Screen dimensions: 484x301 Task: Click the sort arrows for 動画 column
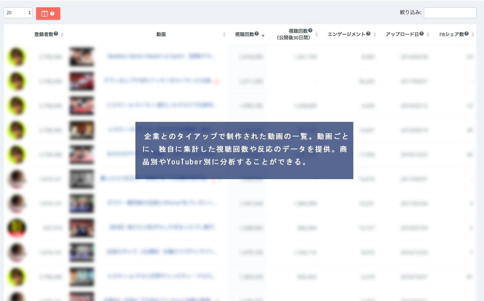[224, 35]
